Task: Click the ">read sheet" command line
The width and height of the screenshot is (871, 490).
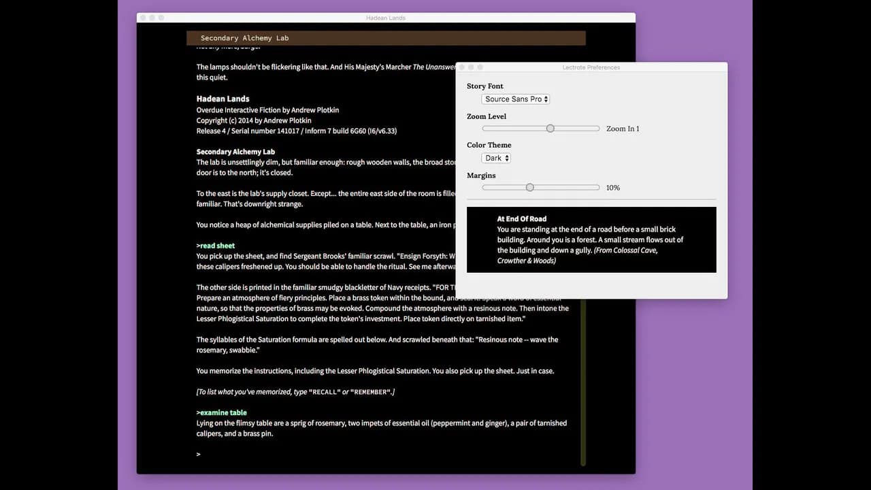Action: pos(216,246)
